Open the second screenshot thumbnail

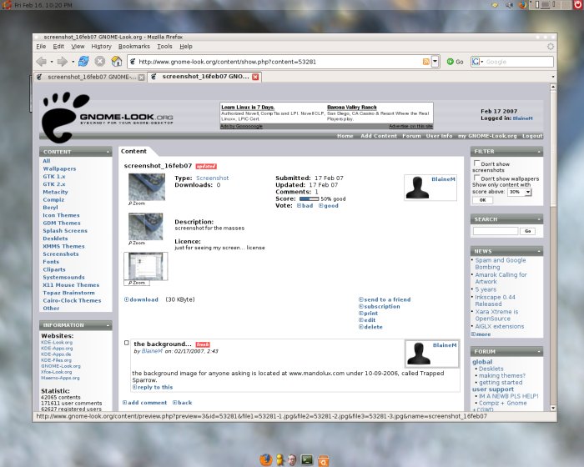146,227
